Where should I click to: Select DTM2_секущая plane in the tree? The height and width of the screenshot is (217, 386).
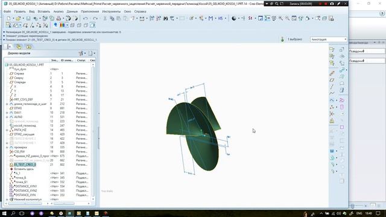pos(24,134)
